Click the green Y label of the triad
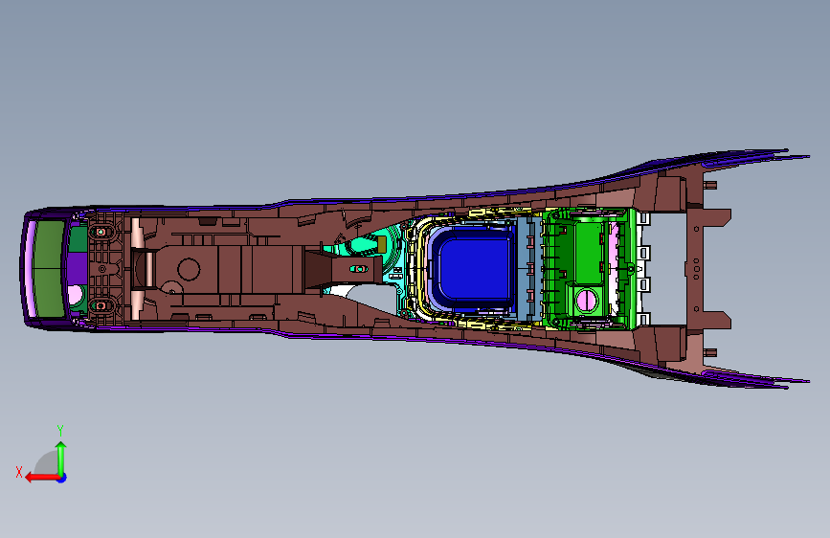This screenshot has width=830, height=538. [x=60, y=431]
